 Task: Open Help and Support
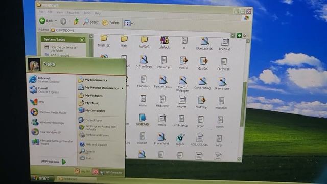click(93, 144)
